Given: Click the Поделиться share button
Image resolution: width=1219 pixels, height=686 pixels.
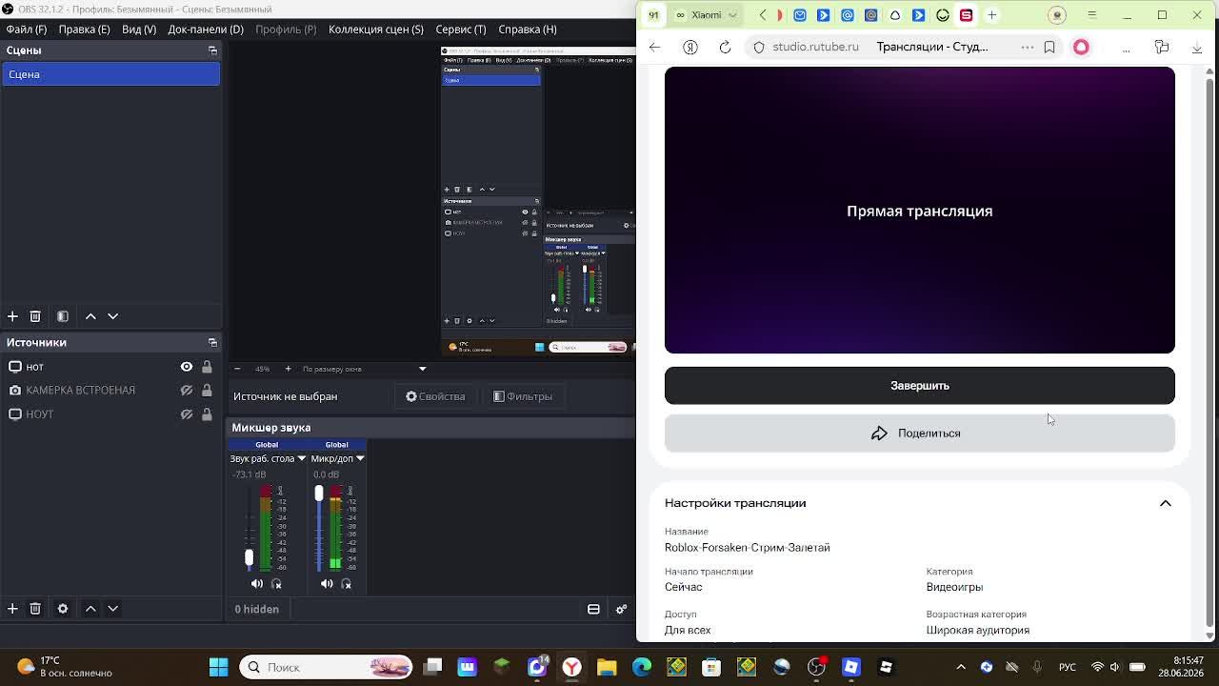Looking at the screenshot, I should tap(920, 434).
